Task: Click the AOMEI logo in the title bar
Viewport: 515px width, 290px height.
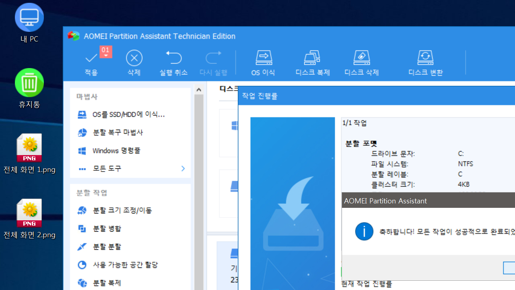Action: pyautogui.click(x=74, y=36)
